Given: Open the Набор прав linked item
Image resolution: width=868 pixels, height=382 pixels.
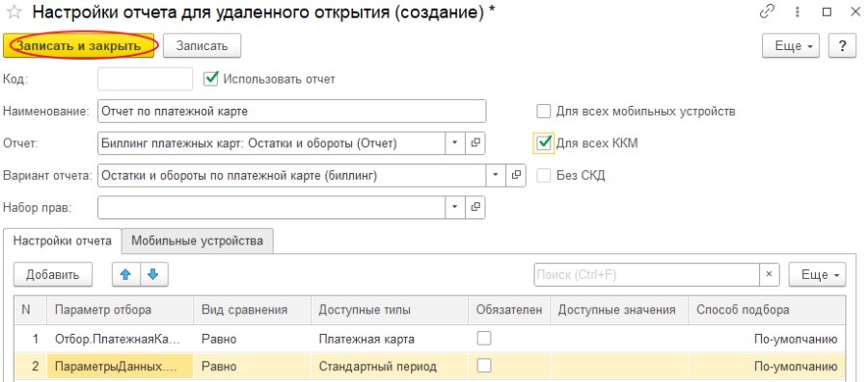Looking at the screenshot, I should pyautogui.click(x=475, y=207).
